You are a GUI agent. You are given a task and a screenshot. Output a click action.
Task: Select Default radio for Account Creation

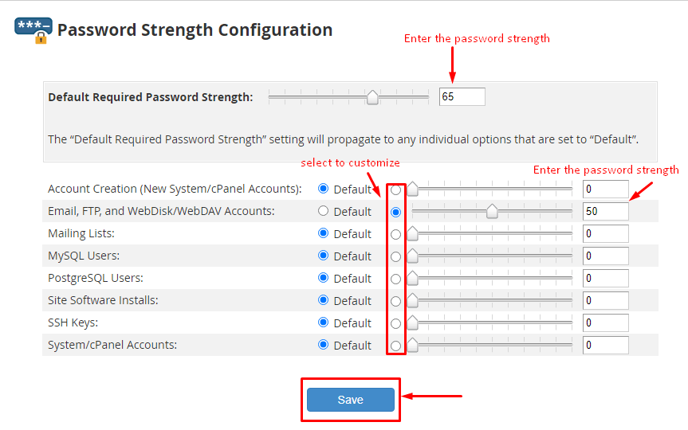click(324, 189)
